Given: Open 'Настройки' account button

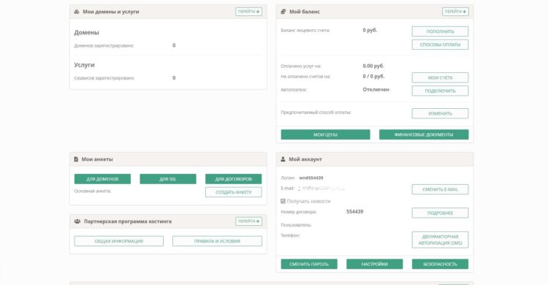Looking at the screenshot, I should tap(375, 265).
